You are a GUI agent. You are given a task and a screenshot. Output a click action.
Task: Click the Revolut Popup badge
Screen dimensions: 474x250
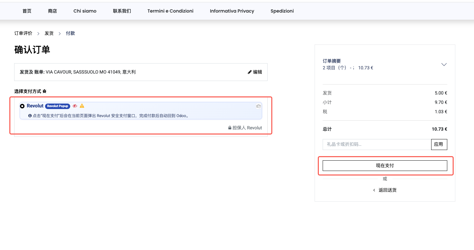point(58,106)
